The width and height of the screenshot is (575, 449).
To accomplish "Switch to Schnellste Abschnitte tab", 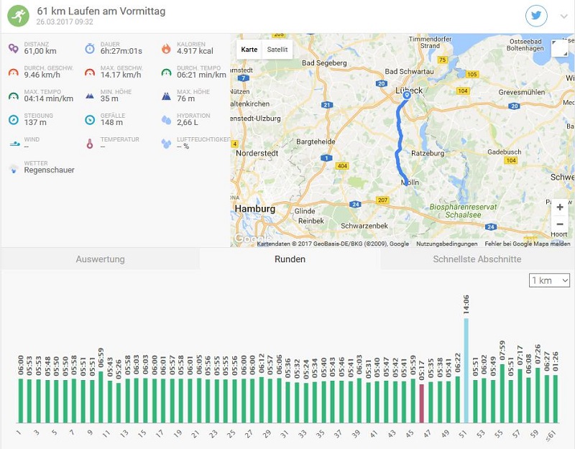I will click(x=477, y=259).
